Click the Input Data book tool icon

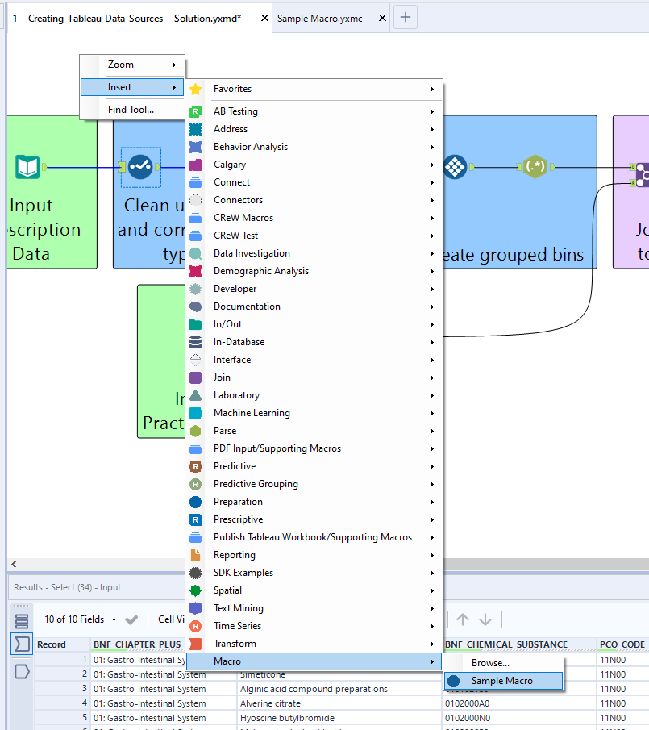(27, 167)
